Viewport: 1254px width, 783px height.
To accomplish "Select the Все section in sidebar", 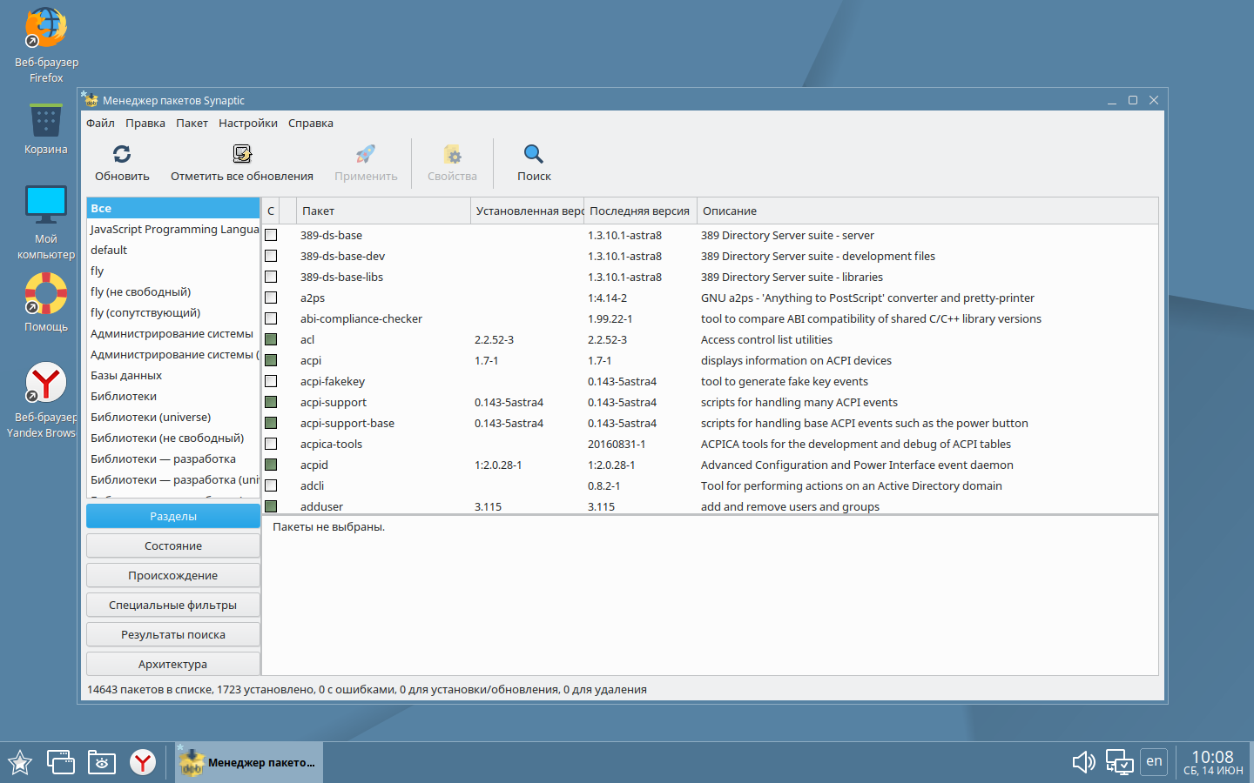I will (173, 208).
